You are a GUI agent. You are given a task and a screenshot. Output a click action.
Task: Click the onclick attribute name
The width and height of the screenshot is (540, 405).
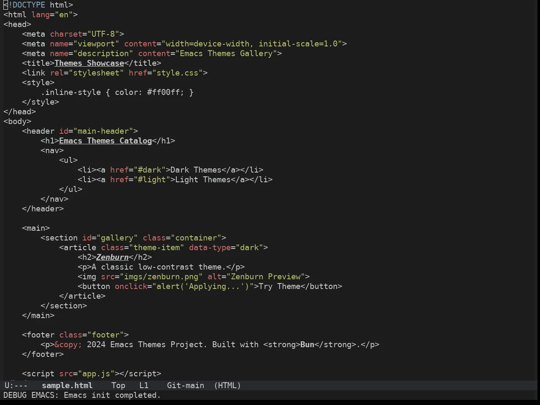tap(131, 286)
